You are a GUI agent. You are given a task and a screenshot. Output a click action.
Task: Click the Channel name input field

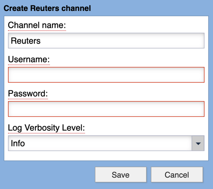[106, 41]
